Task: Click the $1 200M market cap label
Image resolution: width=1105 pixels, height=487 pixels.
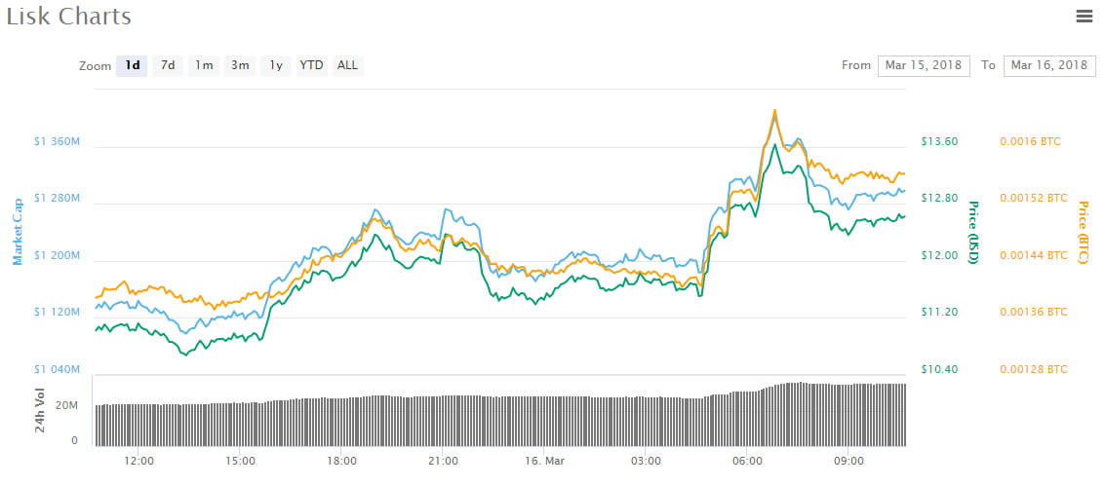Action: pos(58,255)
